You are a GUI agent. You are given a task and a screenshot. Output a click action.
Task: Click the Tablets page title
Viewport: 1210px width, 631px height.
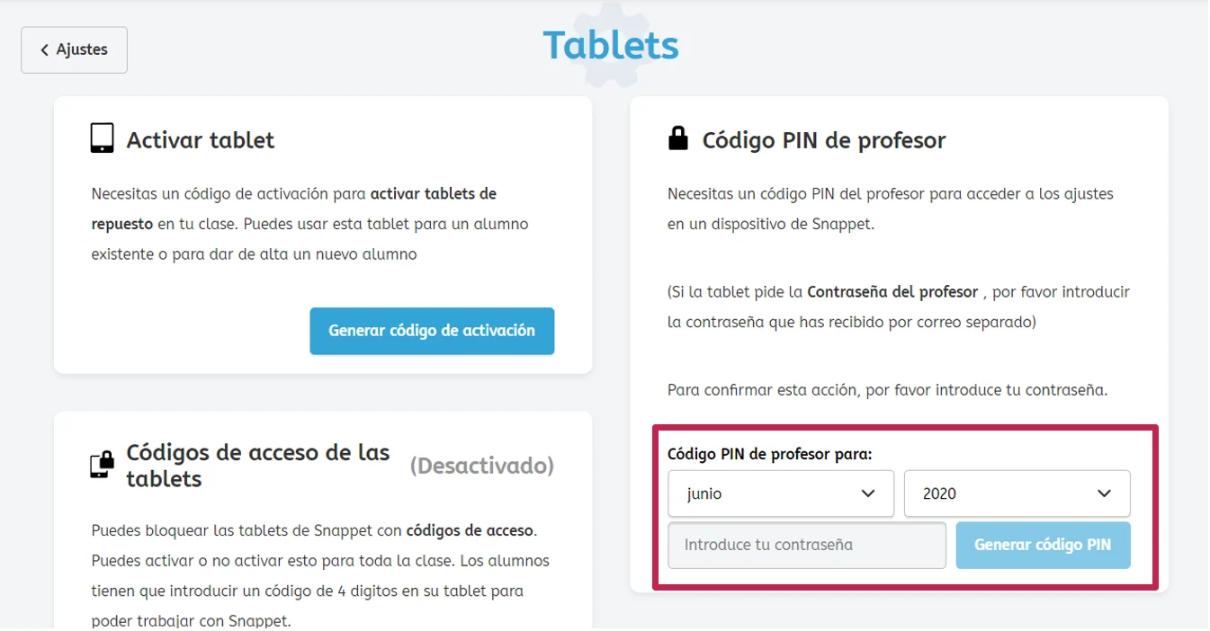pos(611,45)
